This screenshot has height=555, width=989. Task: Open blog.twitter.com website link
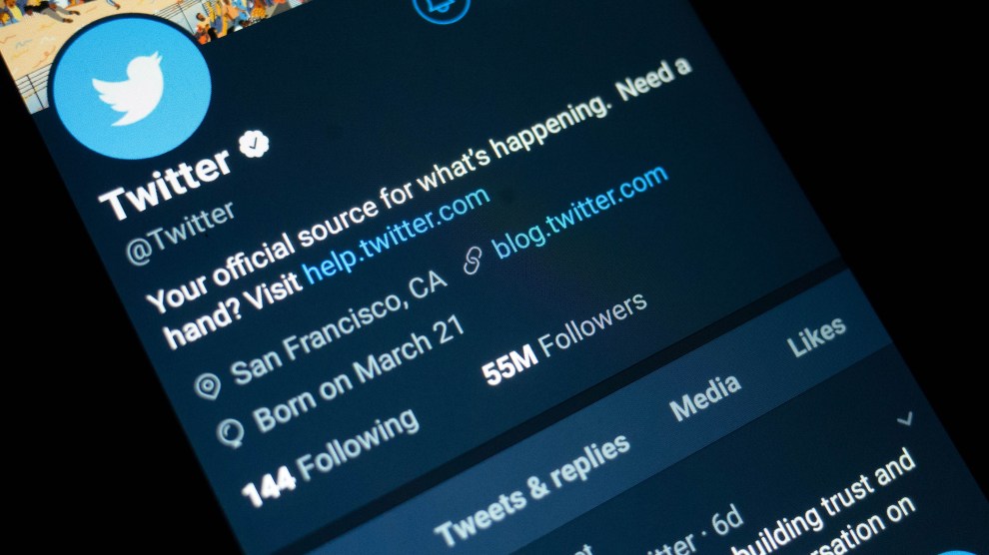[580, 212]
